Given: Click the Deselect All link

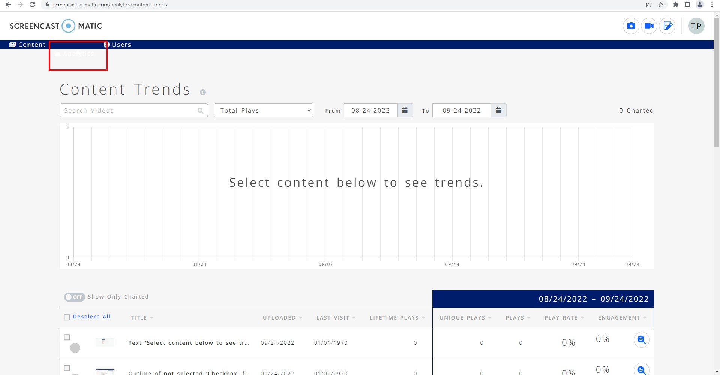Looking at the screenshot, I should [91, 316].
